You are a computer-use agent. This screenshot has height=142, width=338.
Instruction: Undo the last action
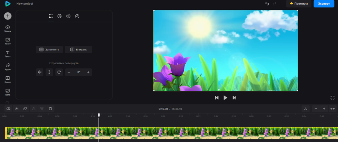(x=267, y=4)
